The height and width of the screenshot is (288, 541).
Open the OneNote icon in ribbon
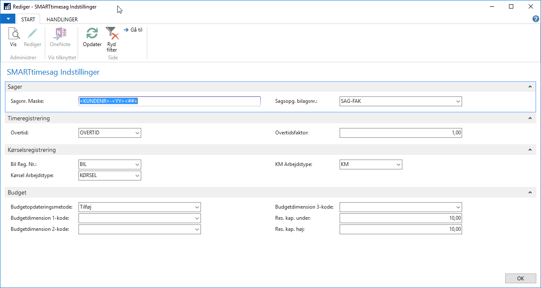(x=60, y=34)
